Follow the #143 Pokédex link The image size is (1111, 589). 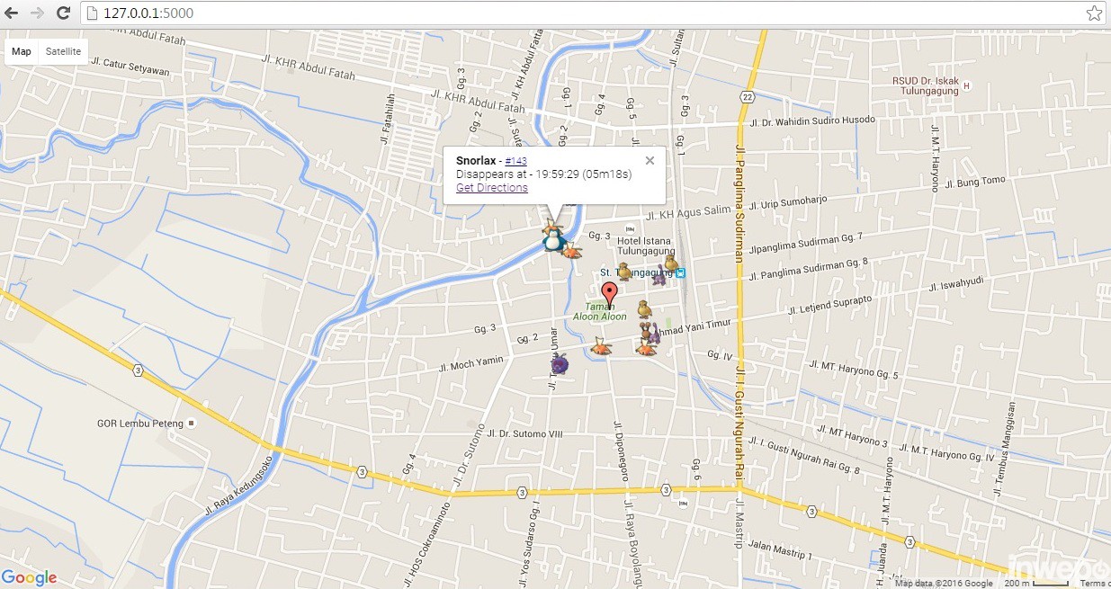pyautogui.click(x=516, y=160)
